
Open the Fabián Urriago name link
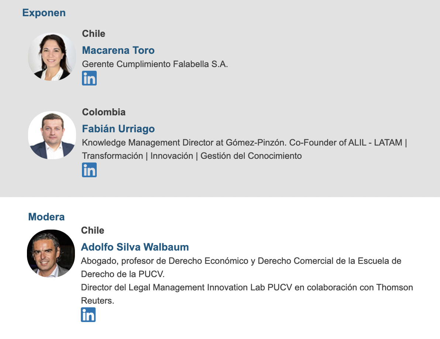click(118, 129)
